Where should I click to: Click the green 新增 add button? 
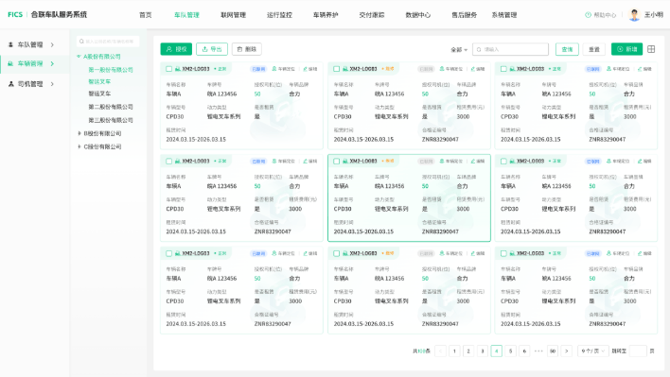tap(626, 49)
